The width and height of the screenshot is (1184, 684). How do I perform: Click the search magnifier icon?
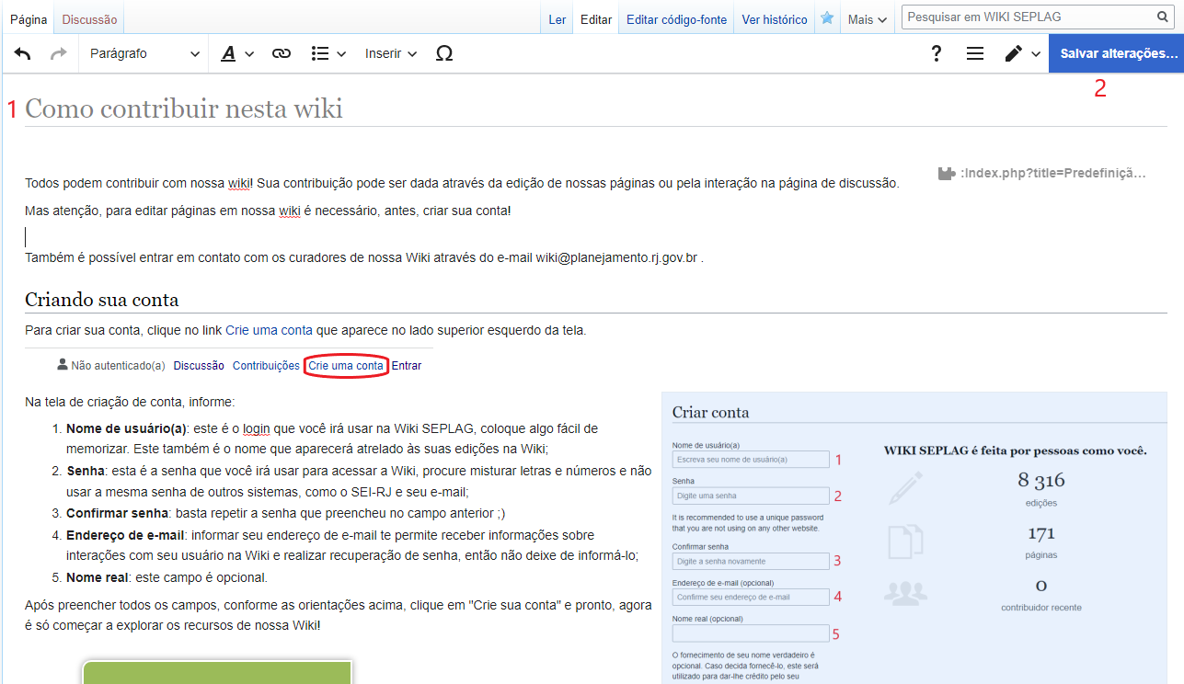point(1163,17)
